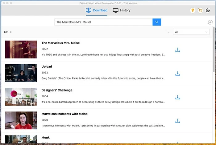The width and height of the screenshot is (216, 145).
Task: Click the description starting It's 1960 and change
Action: point(103,55)
